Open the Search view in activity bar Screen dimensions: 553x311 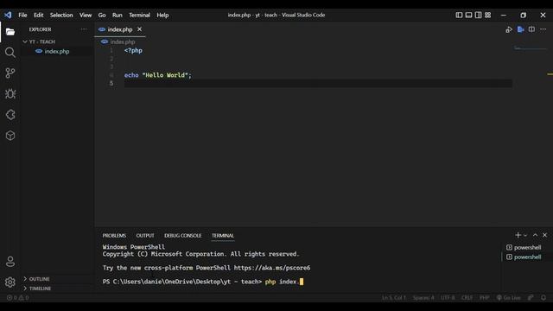pos(10,53)
